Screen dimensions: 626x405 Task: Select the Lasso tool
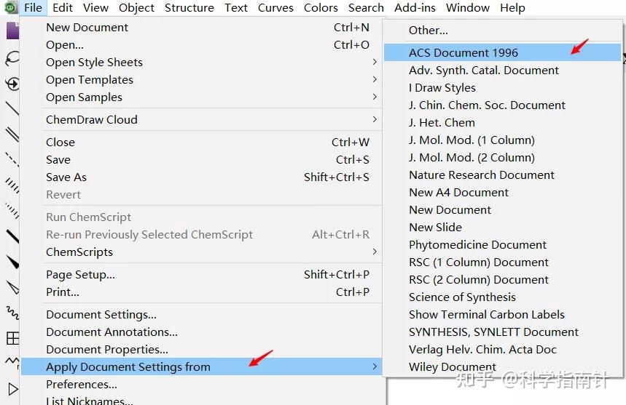point(12,58)
